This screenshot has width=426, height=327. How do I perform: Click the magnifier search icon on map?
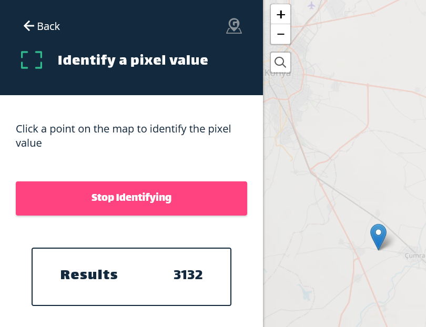280,62
